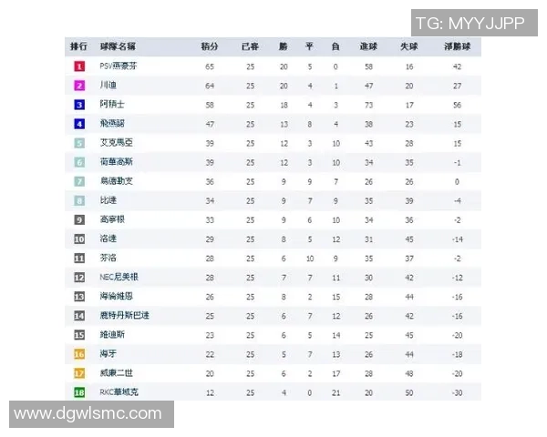Click the red rank 1 badge
Image resolution: width=547 pixels, height=437 pixels.
coord(79,66)
